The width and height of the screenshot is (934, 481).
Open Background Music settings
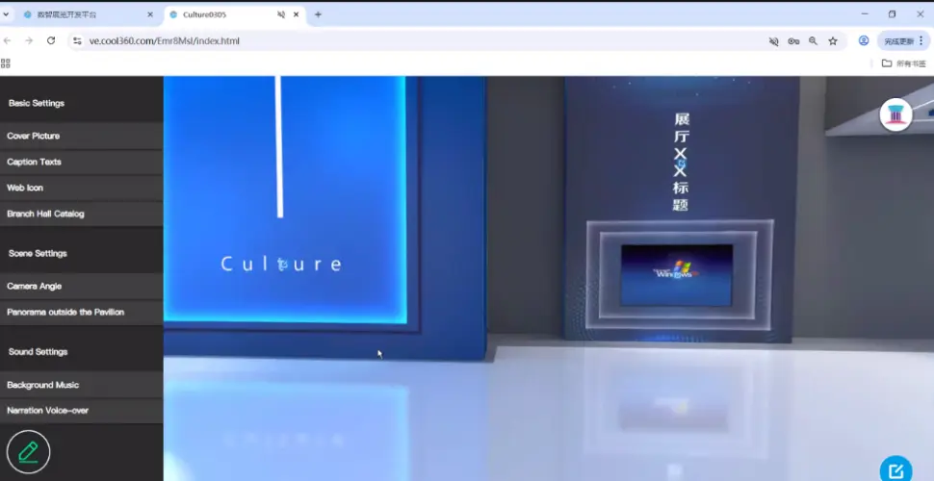[82, 385]
